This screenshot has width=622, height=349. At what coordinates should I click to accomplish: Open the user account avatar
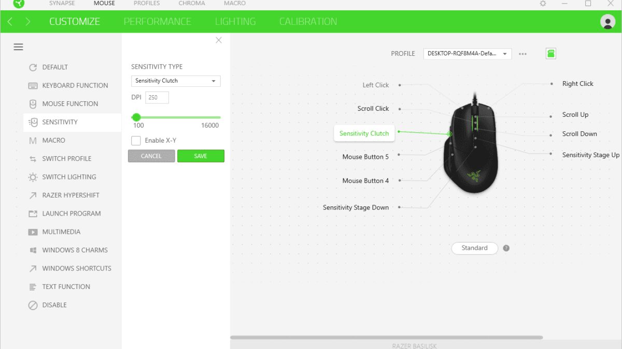(x=607, y=22)
